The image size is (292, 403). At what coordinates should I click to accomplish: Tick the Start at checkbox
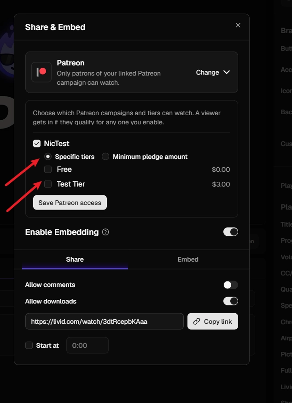pyautogui.click(x=29, y=345)
